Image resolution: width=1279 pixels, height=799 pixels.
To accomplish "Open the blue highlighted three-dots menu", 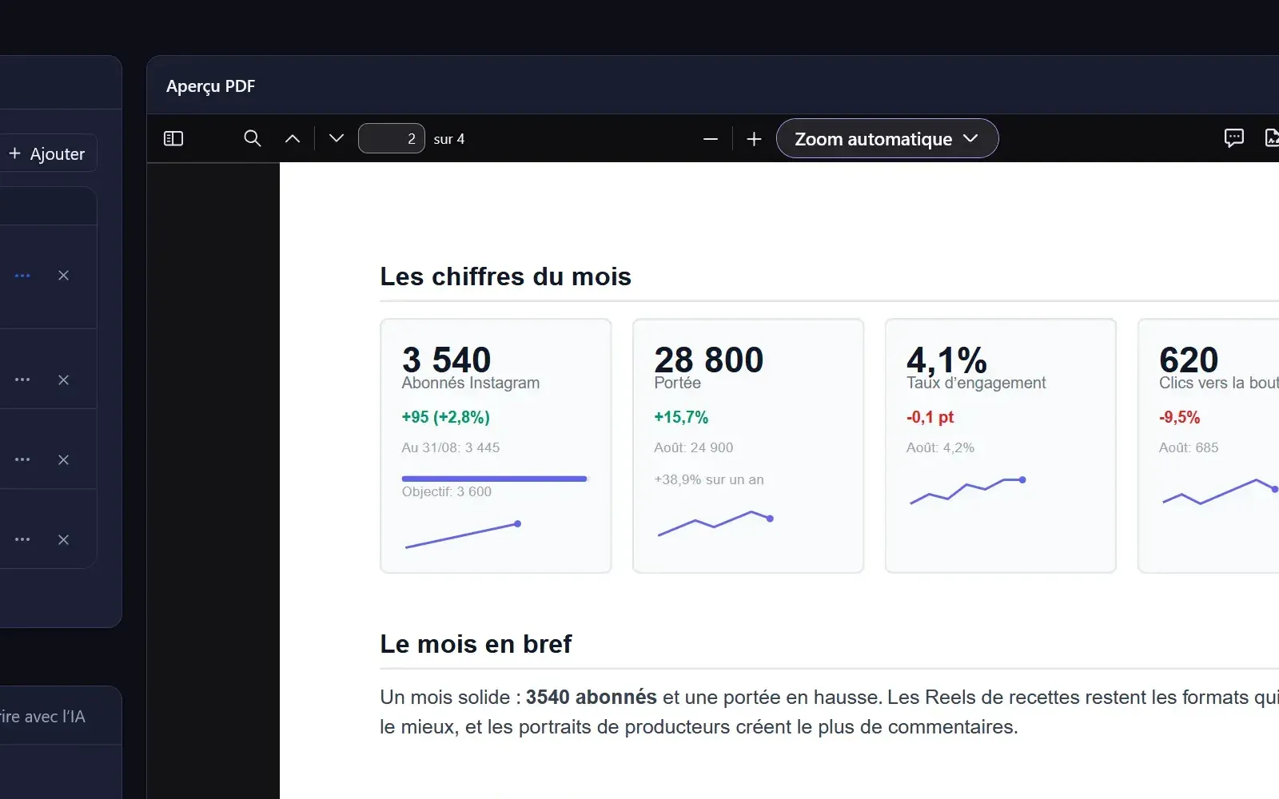I will click(x=22, y=276).
